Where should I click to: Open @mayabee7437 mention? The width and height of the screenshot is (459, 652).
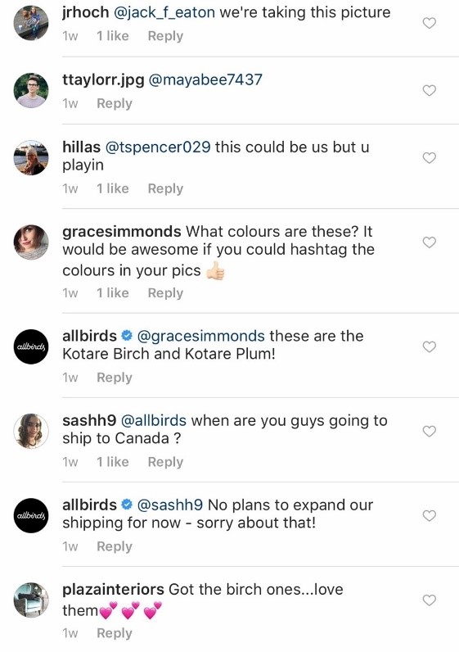coord(205,79)
